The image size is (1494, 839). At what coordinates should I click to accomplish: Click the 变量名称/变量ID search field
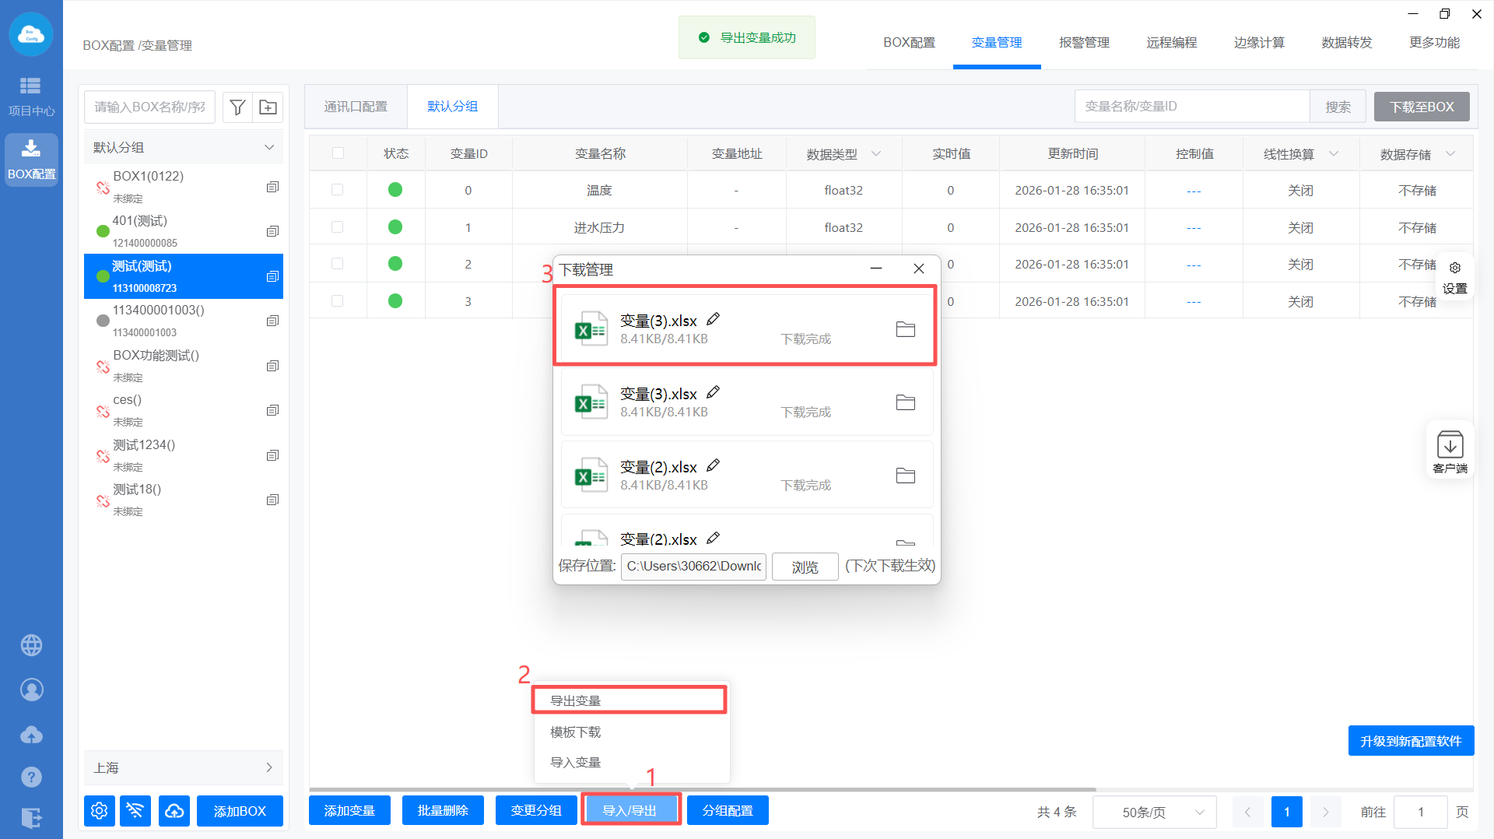tap(1191, 107)
